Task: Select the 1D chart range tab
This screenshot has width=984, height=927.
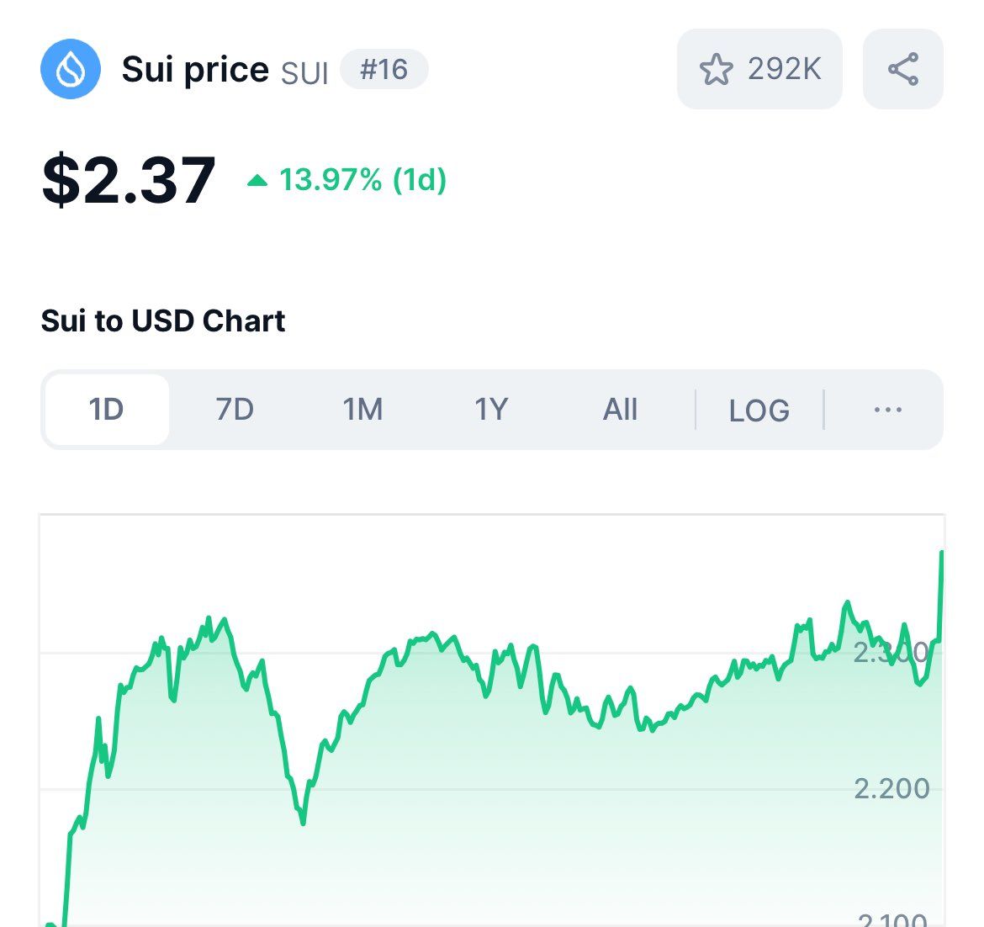Action: (x=107, y=410)
